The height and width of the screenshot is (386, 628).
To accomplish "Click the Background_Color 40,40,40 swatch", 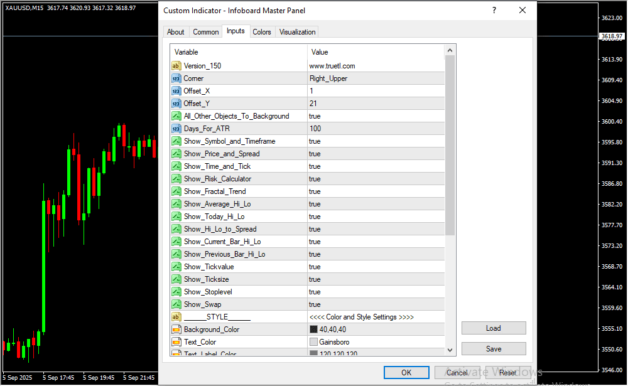I will coord(313,330).
